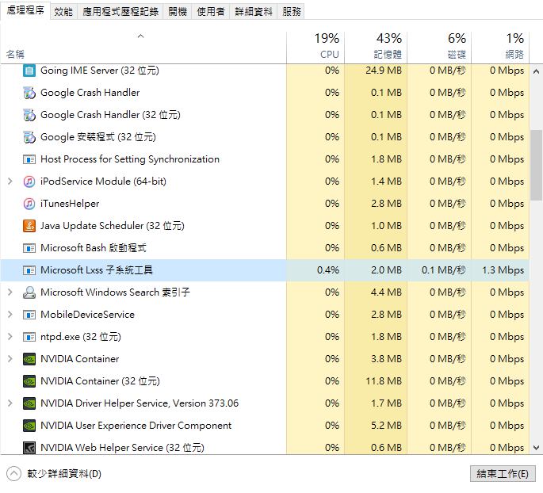543x493 pixels.
Task: Select the NVIDIA User Experience Driver Component icon
Action: click(x=29, y=426)
